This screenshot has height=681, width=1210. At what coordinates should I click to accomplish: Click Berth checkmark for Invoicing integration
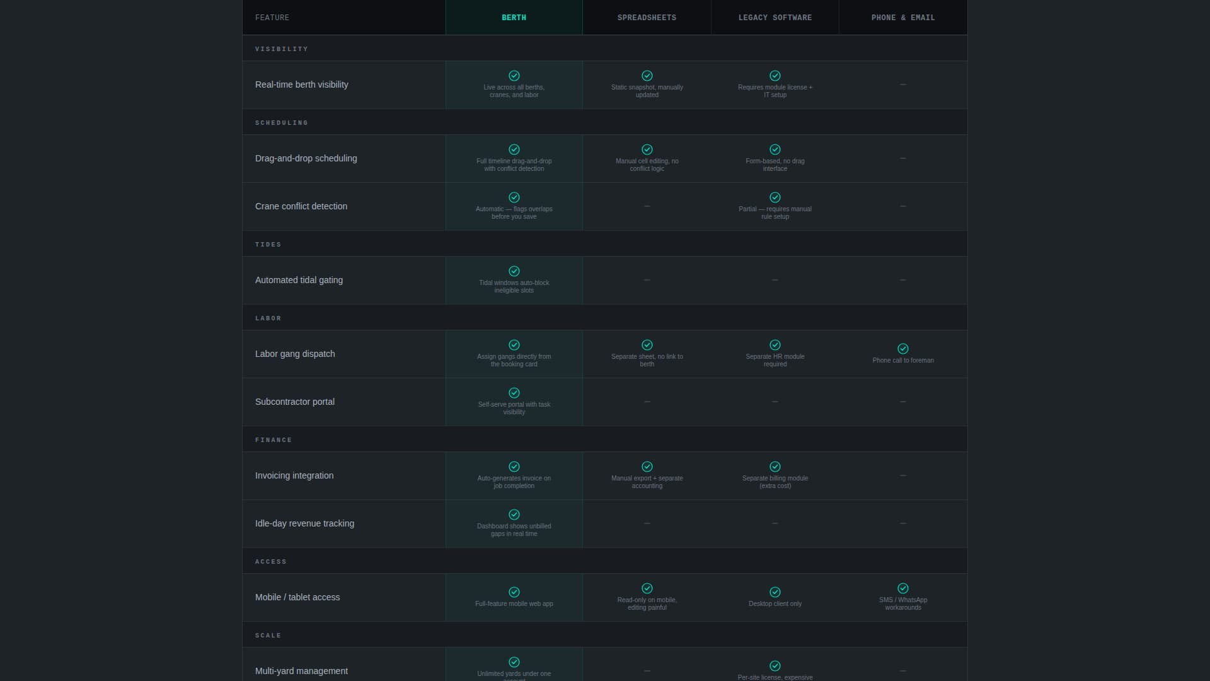click(x=514, y=467)
